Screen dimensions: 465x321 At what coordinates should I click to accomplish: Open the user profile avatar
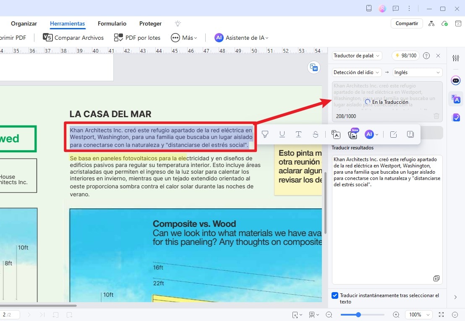382,9
